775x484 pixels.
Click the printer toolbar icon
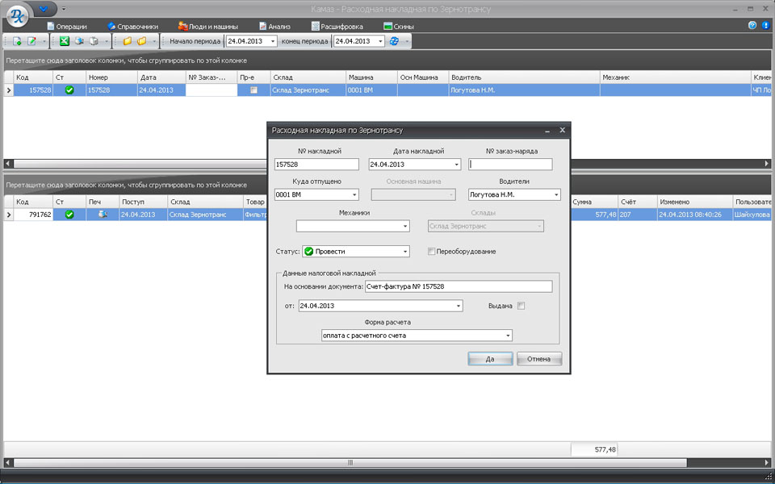94,41
